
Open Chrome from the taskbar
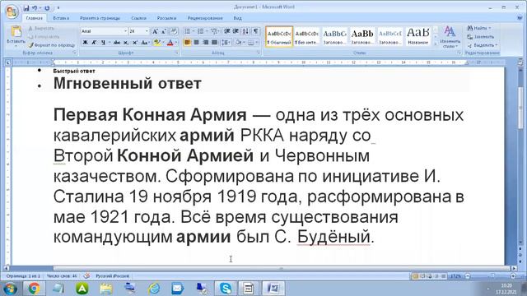(34, 289)
